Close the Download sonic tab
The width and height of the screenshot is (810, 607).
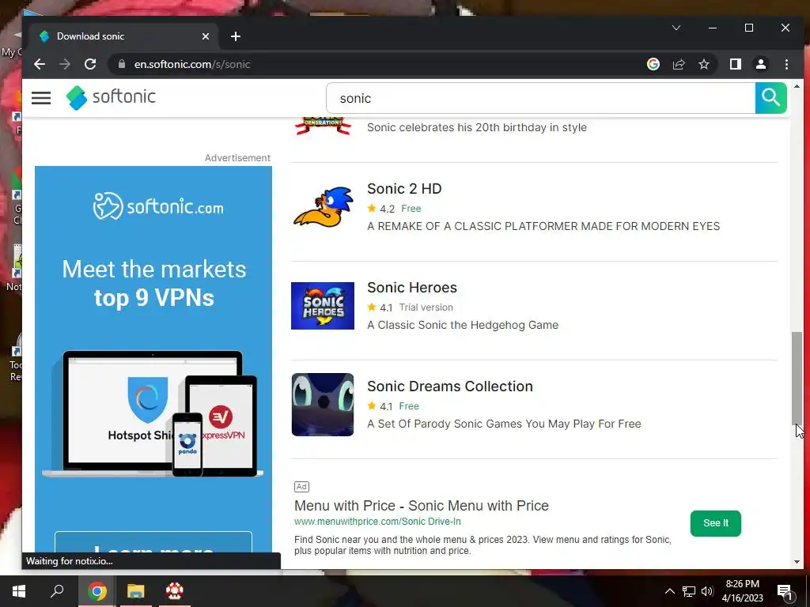[x=206, y=36]
